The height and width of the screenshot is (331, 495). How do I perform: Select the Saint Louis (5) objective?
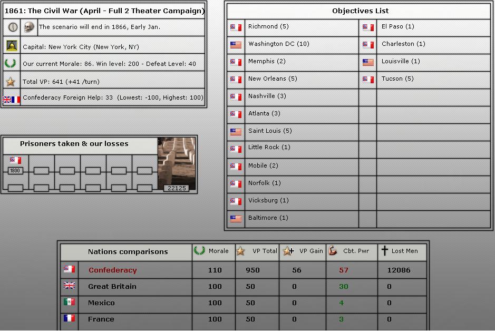[x=270, y=131]
